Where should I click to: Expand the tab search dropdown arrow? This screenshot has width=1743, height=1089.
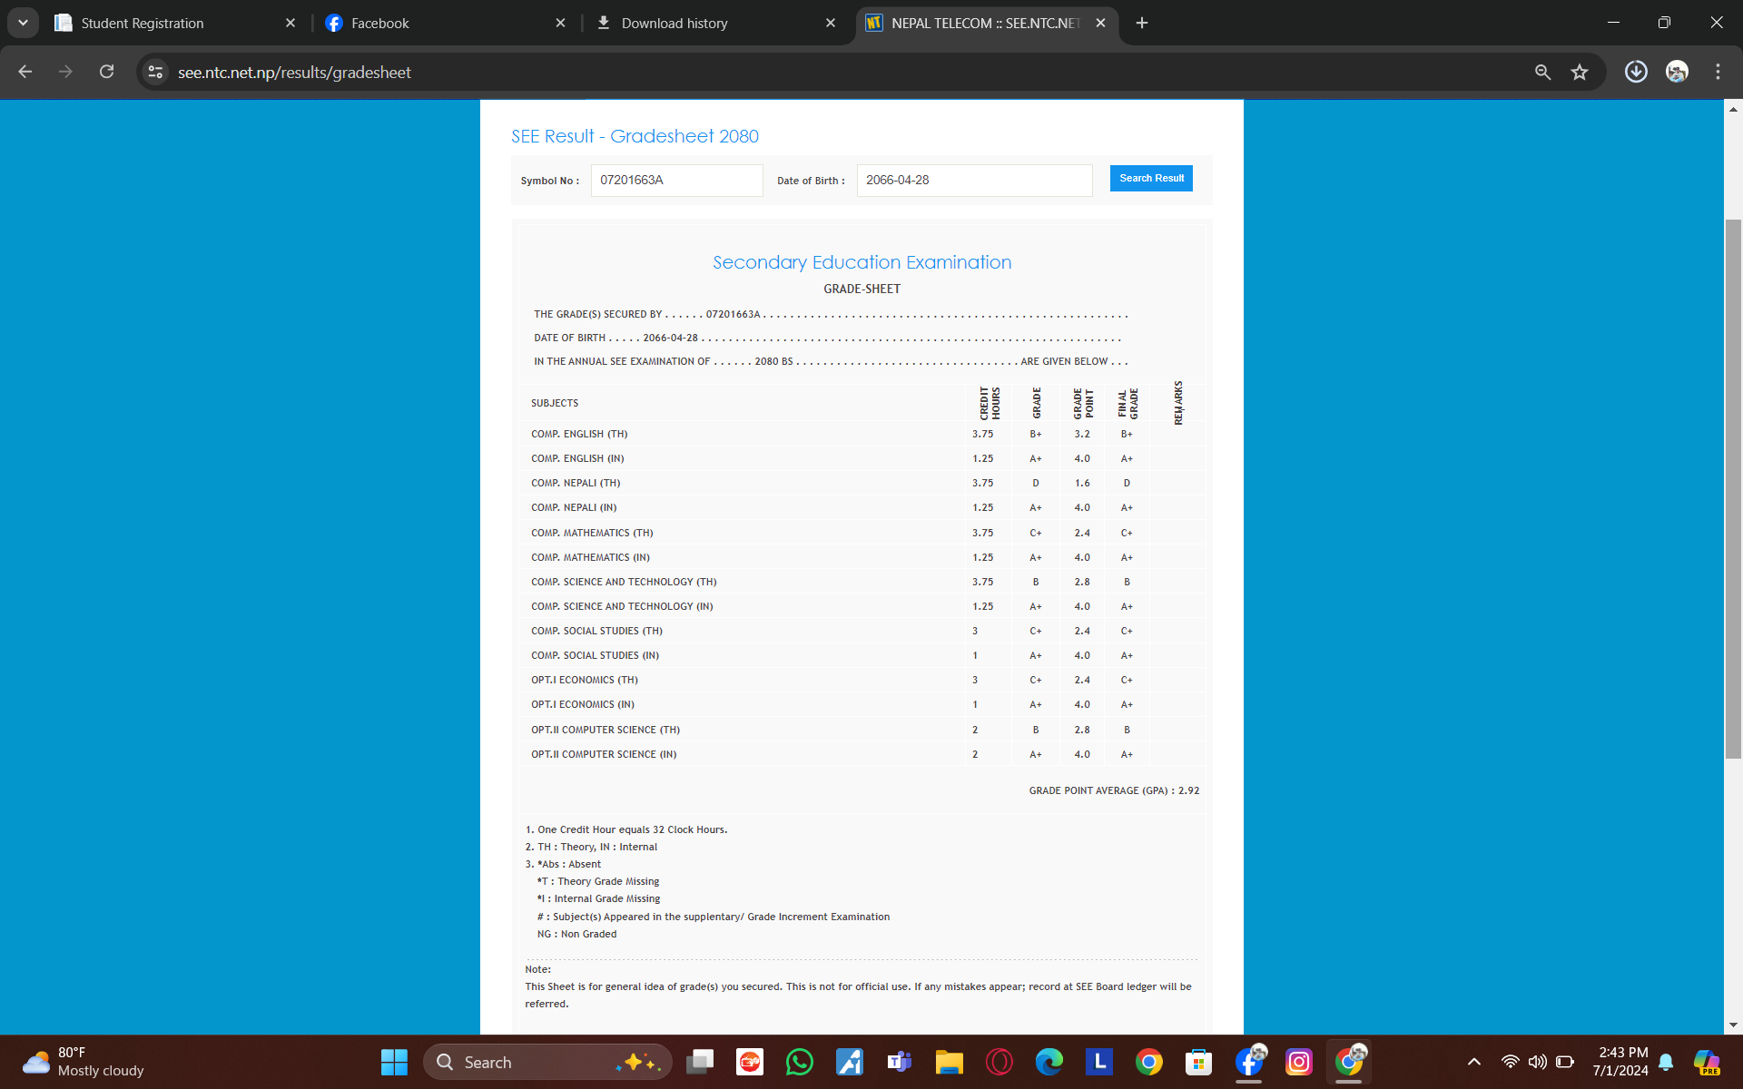[x=23, y=23]
